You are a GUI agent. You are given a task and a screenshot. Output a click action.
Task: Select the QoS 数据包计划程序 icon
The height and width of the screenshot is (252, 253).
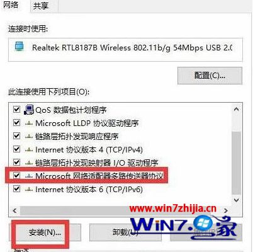(29, 110)
